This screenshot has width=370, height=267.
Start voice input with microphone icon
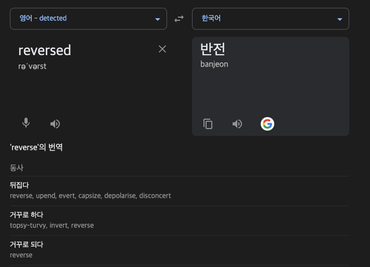26,123
